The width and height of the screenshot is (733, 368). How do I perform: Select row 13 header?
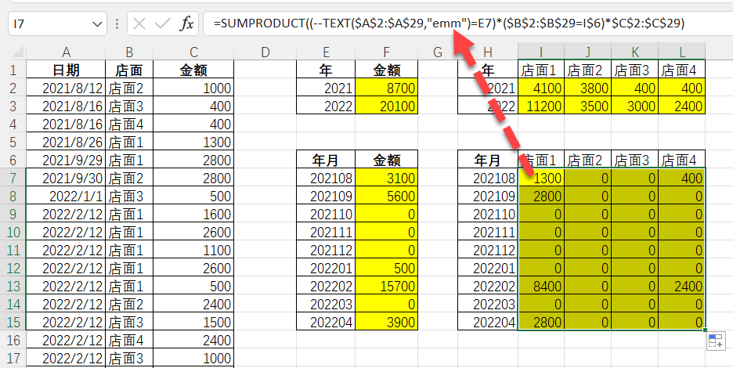tap(13, 286)
